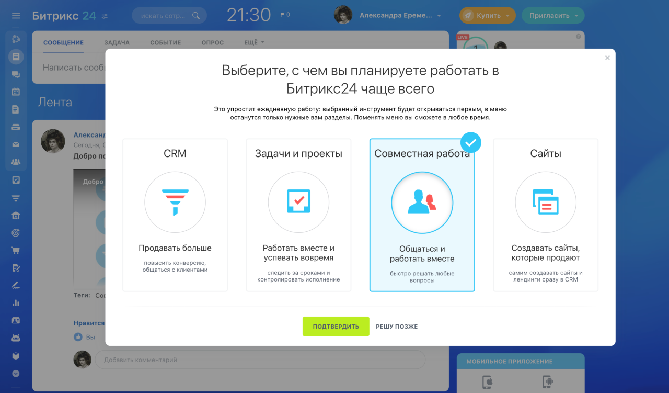Switch to the Сообщение tab

(63, 42)
